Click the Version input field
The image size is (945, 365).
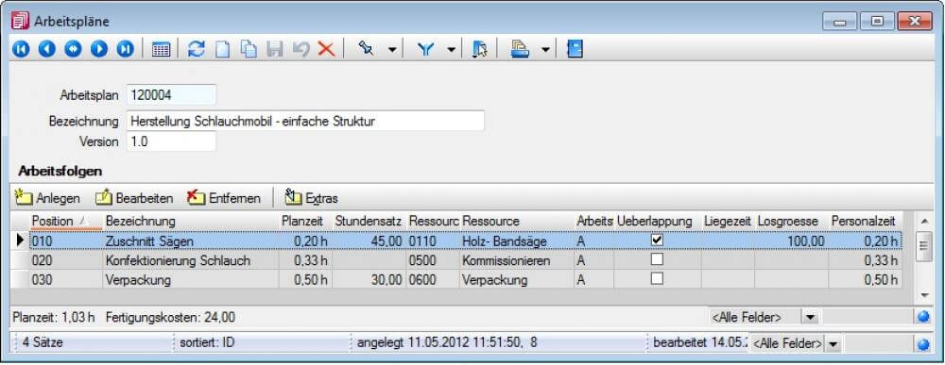click(x=171, y=141)
